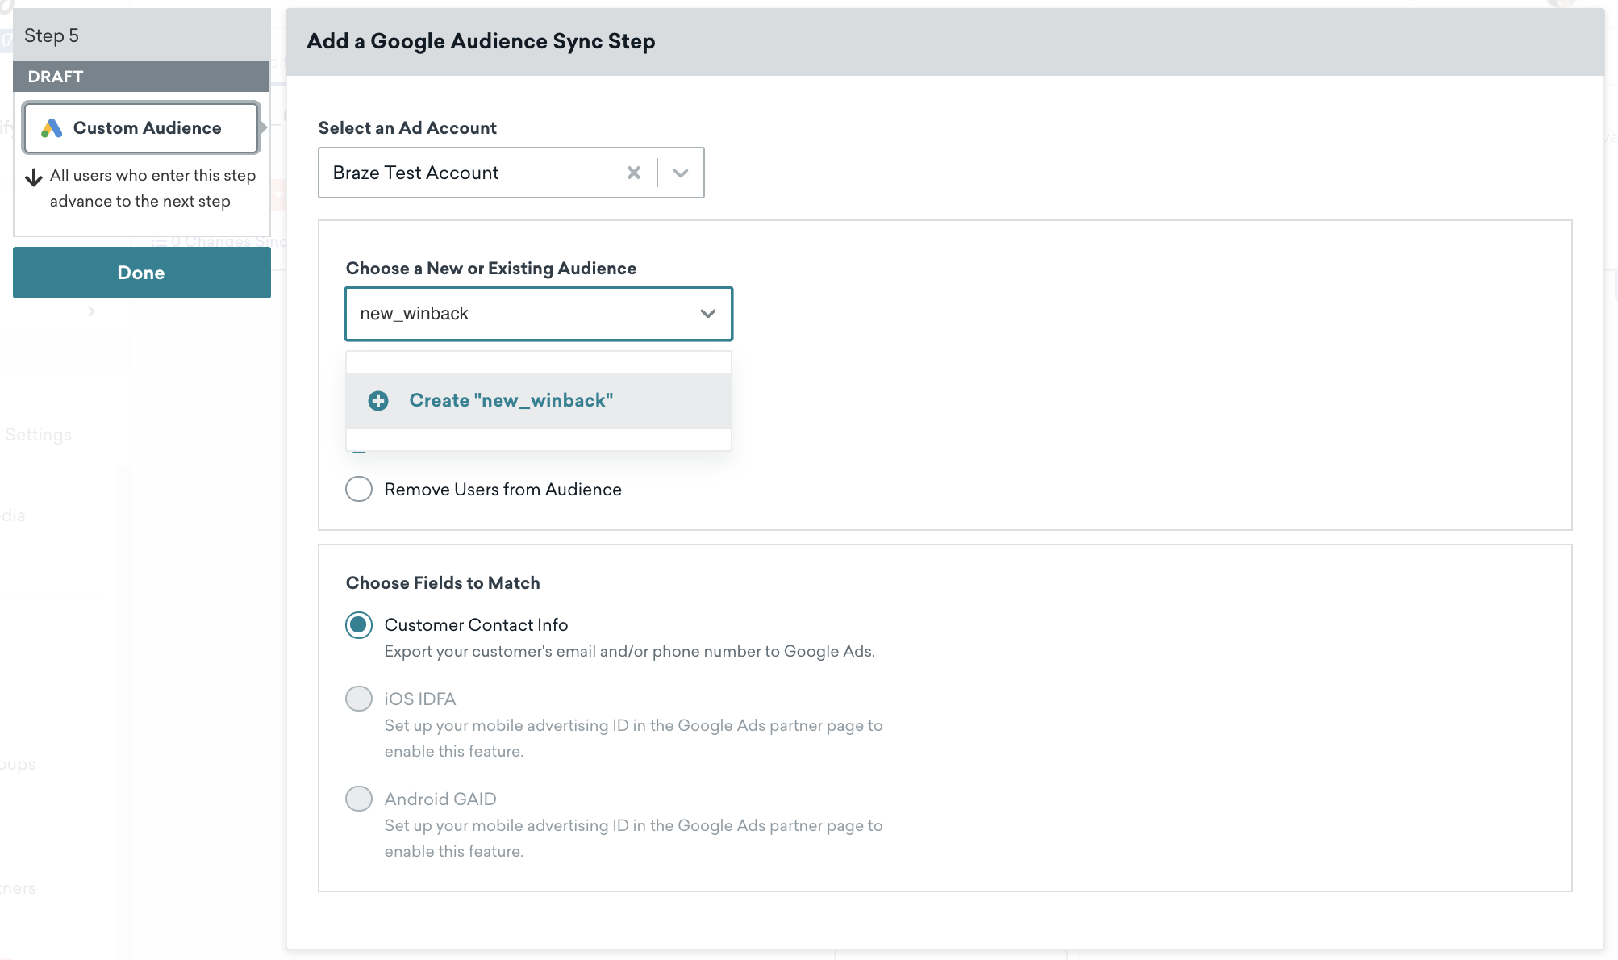Open the Custom Audience step card
Image resolution: width=1618 pixels, height=960 pixels.
tap(141, 127)
